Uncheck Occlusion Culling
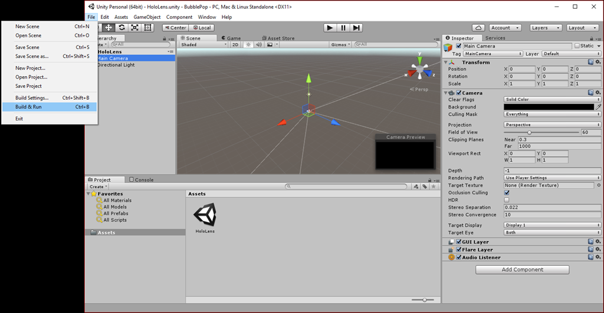 [x=507, y=193]
